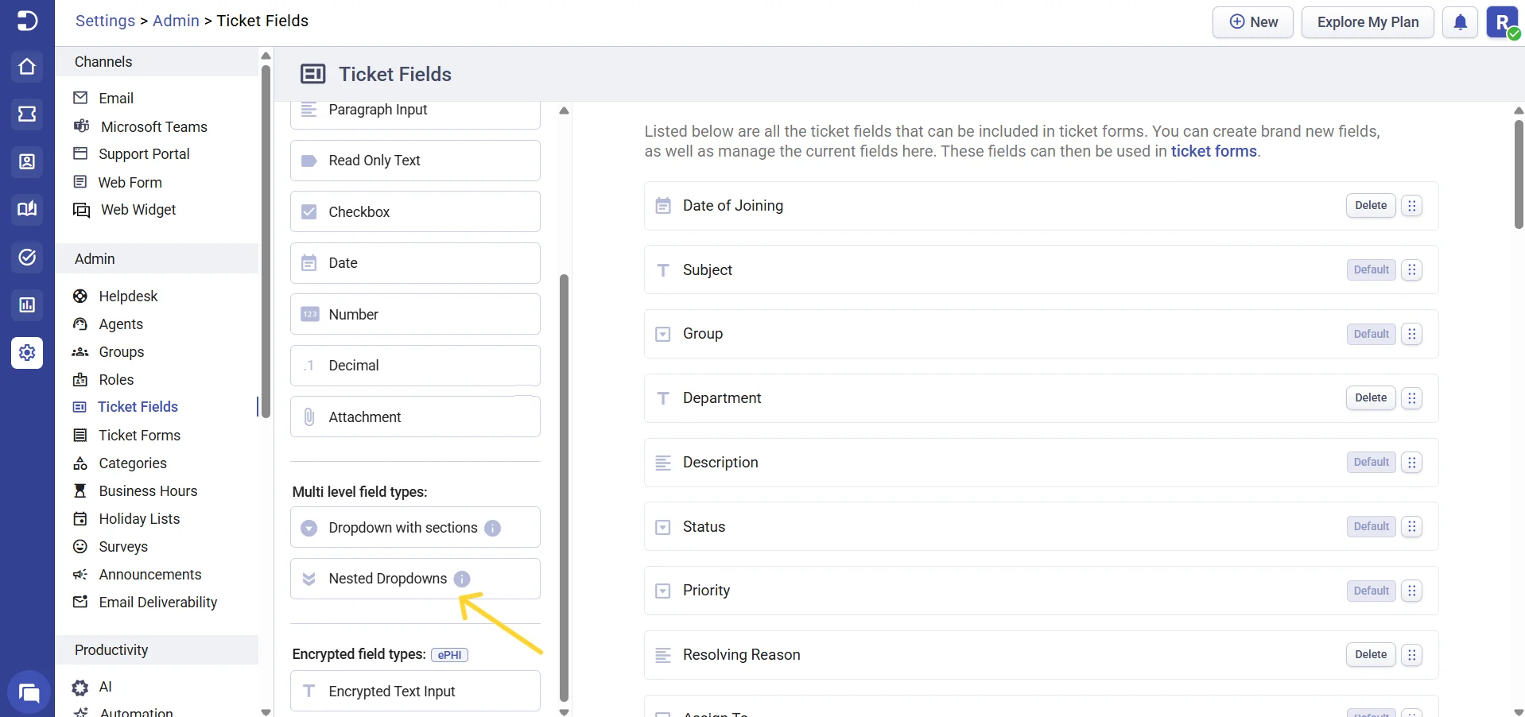Open Surveys settings

pos(123,547)
